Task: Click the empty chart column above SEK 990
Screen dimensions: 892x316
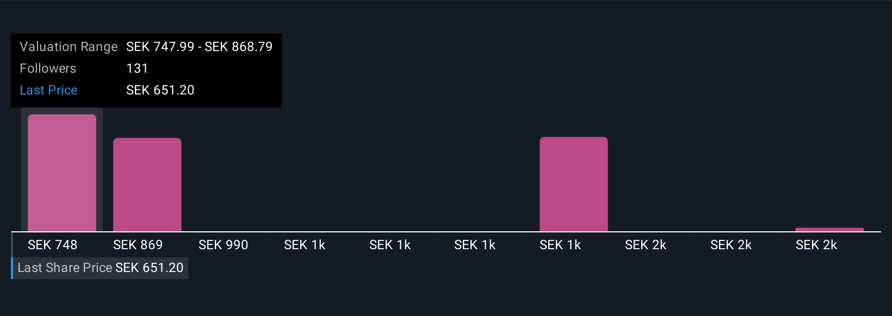Action: 233,173
